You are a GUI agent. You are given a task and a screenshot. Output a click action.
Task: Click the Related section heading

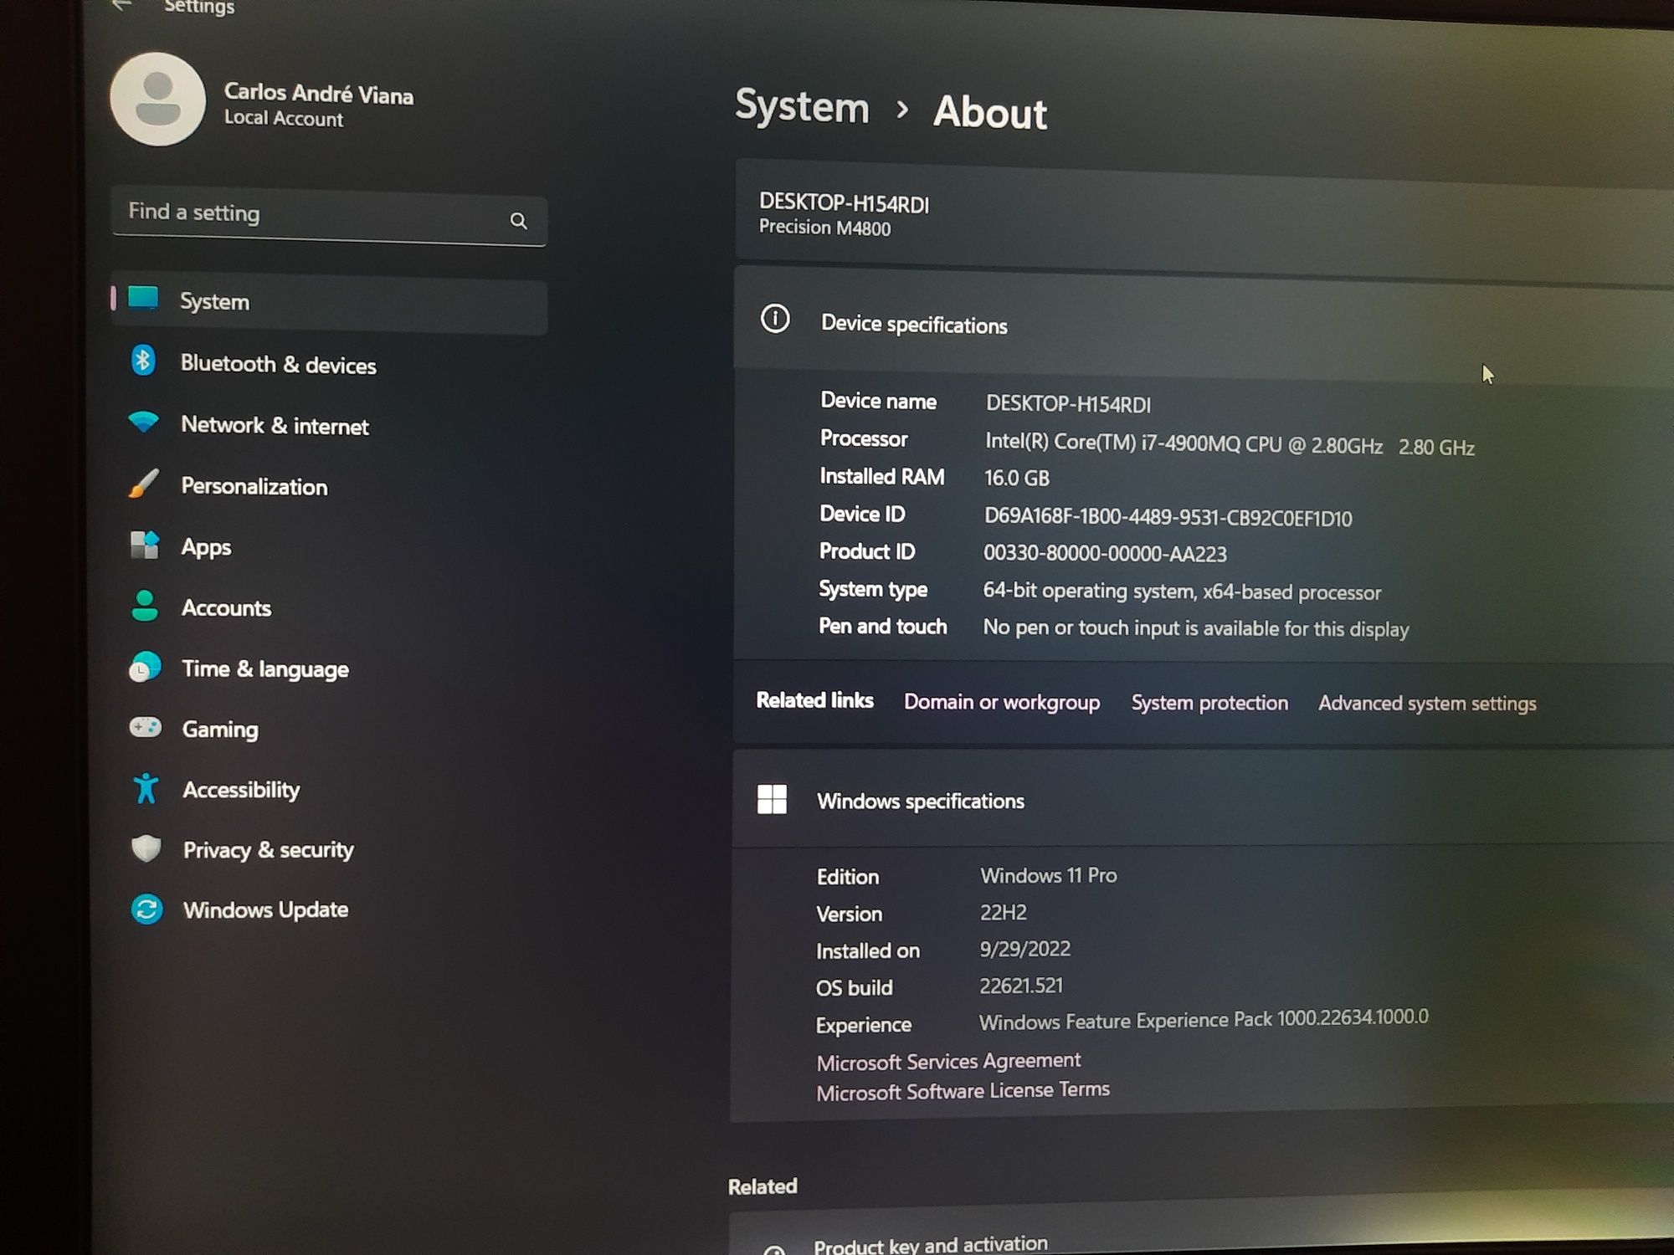pyautogui.click(x=763, y=1186)
